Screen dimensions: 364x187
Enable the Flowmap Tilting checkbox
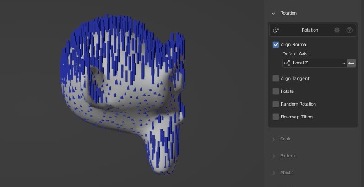(276, 117)
